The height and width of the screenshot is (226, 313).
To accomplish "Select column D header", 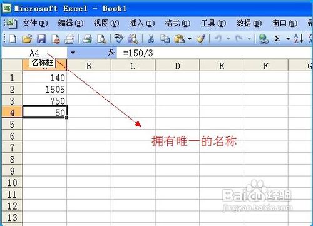I will 177,66.
